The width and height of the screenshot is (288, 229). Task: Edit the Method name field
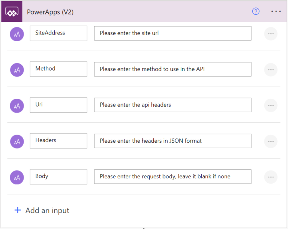[58, 69]
